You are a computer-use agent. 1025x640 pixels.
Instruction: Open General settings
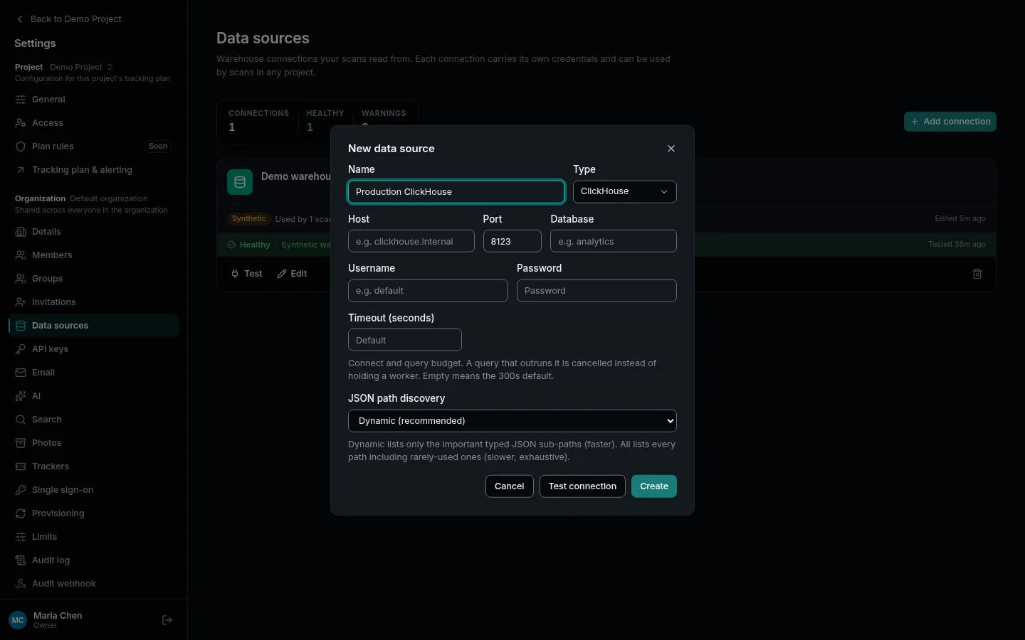pyautogui.click(x=93, y=100)
